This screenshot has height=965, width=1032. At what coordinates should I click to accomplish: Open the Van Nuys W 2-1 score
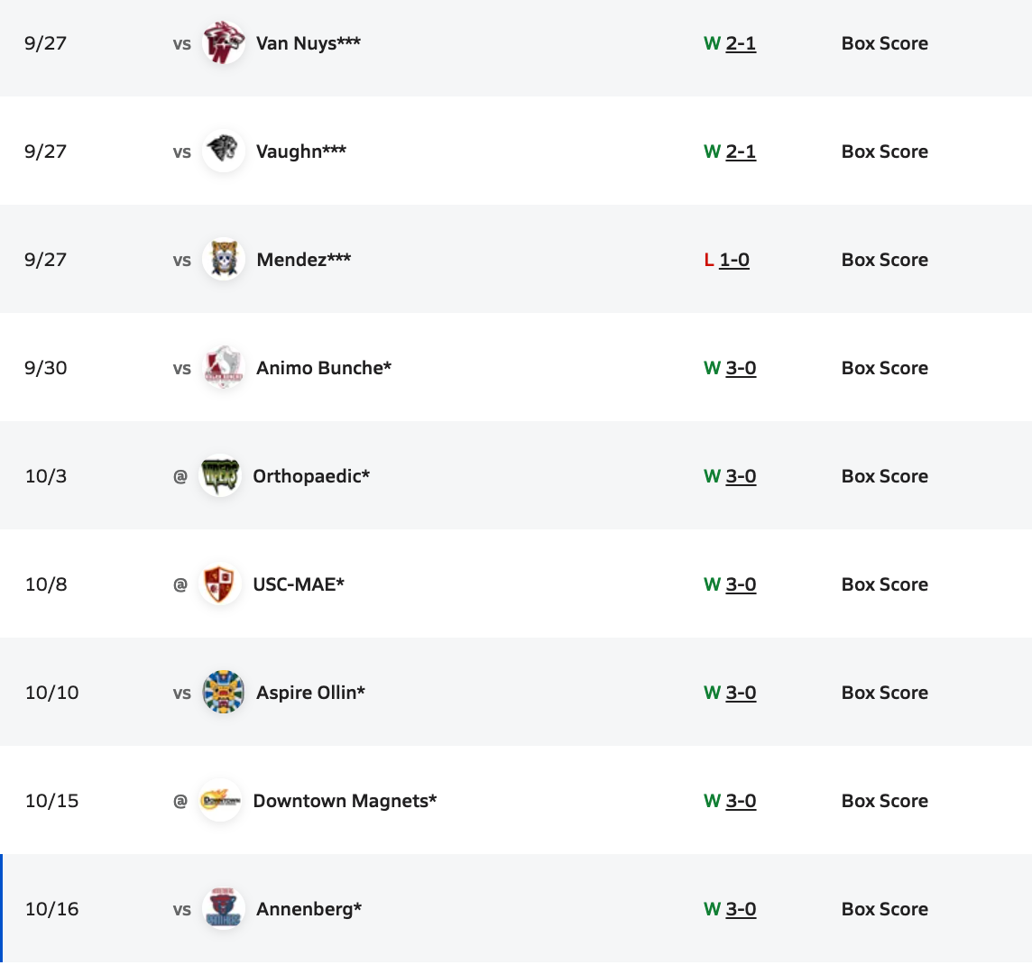coord(741,43)
